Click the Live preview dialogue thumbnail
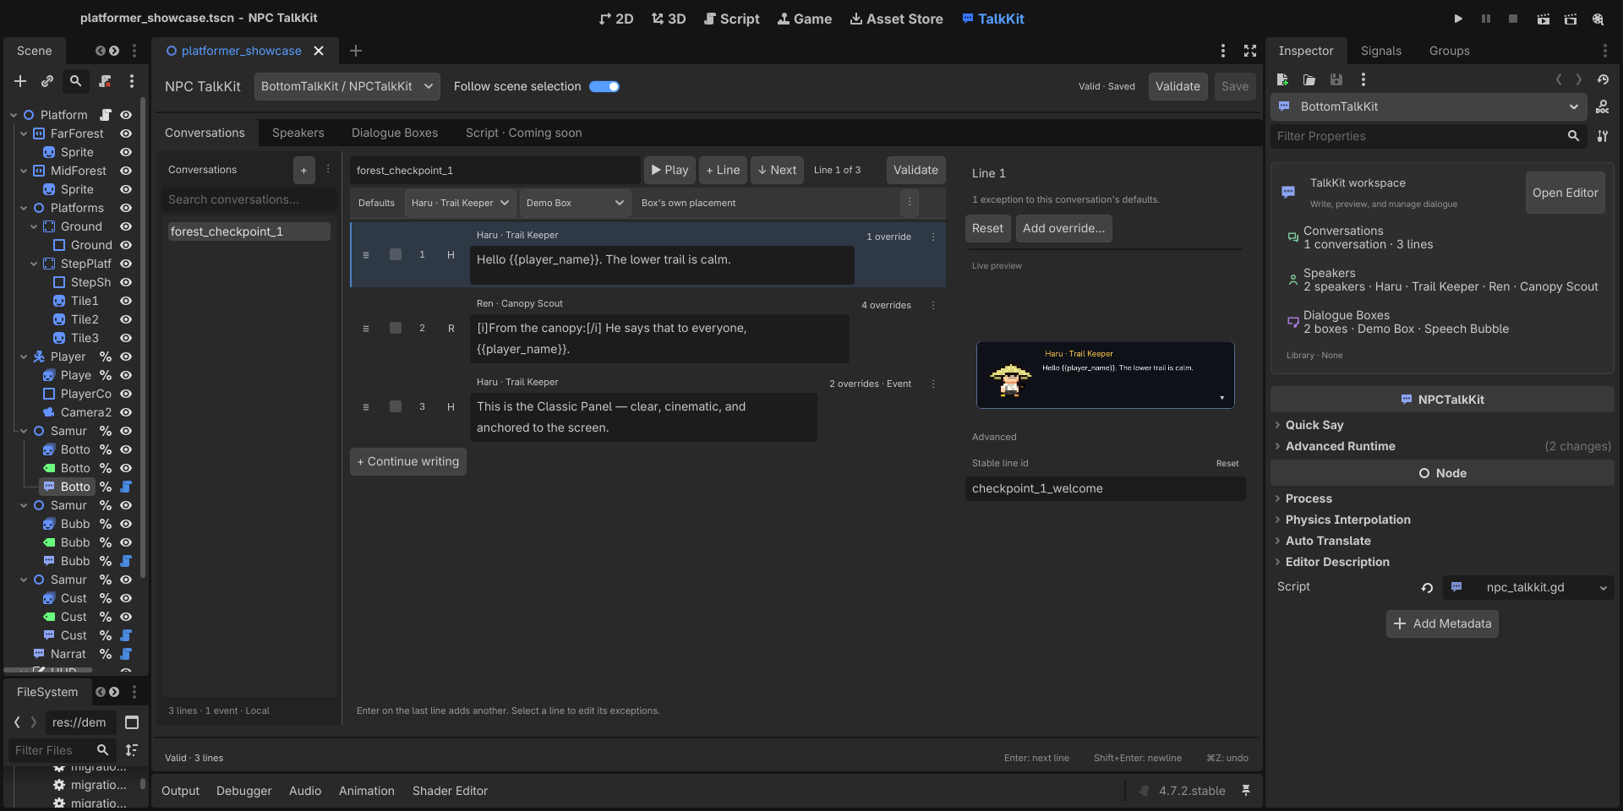 1105,375
